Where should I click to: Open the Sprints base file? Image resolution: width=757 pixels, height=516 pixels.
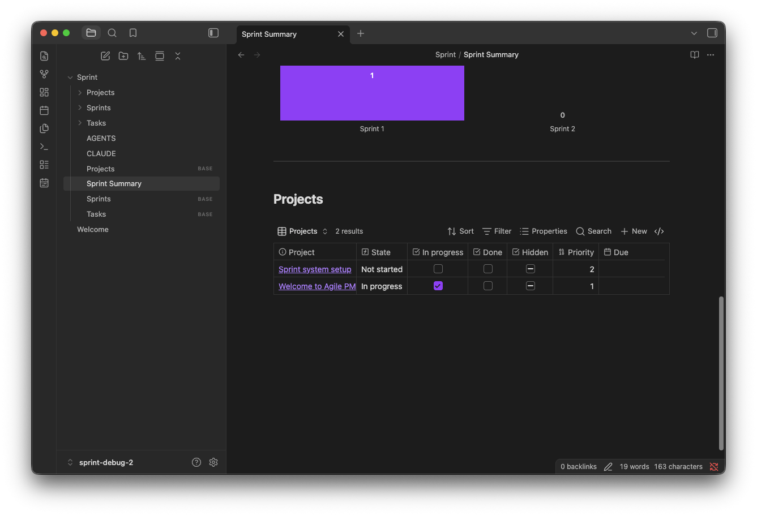point(142,199)
